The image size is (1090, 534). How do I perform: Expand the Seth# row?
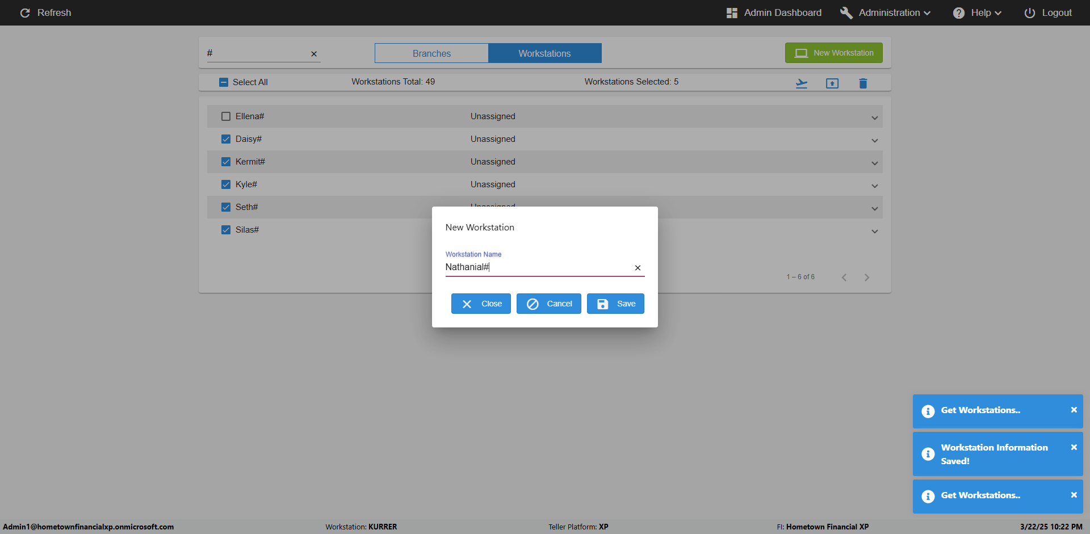(875, 209)
